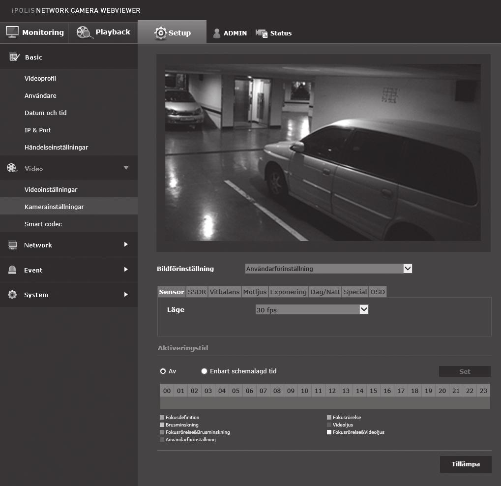Image resolution: width=501 pixels, height=486 pixels.
Task: Click the Set button
Action: tap(465, 371)
